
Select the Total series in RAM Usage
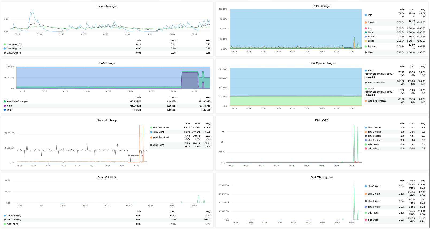[x=10, y=110]
